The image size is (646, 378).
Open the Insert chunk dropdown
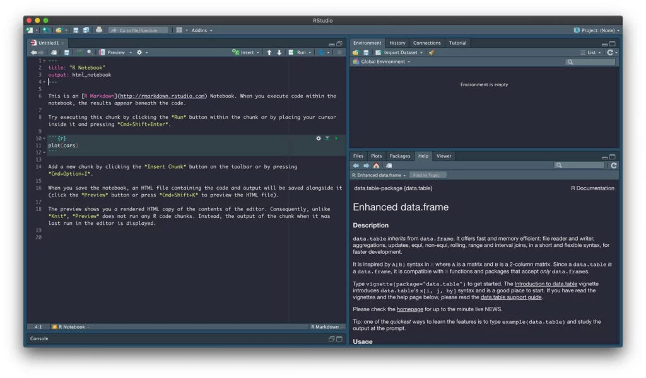point(245,52)
